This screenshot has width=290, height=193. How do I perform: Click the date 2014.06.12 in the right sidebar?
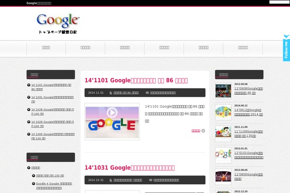pos(241,106)
